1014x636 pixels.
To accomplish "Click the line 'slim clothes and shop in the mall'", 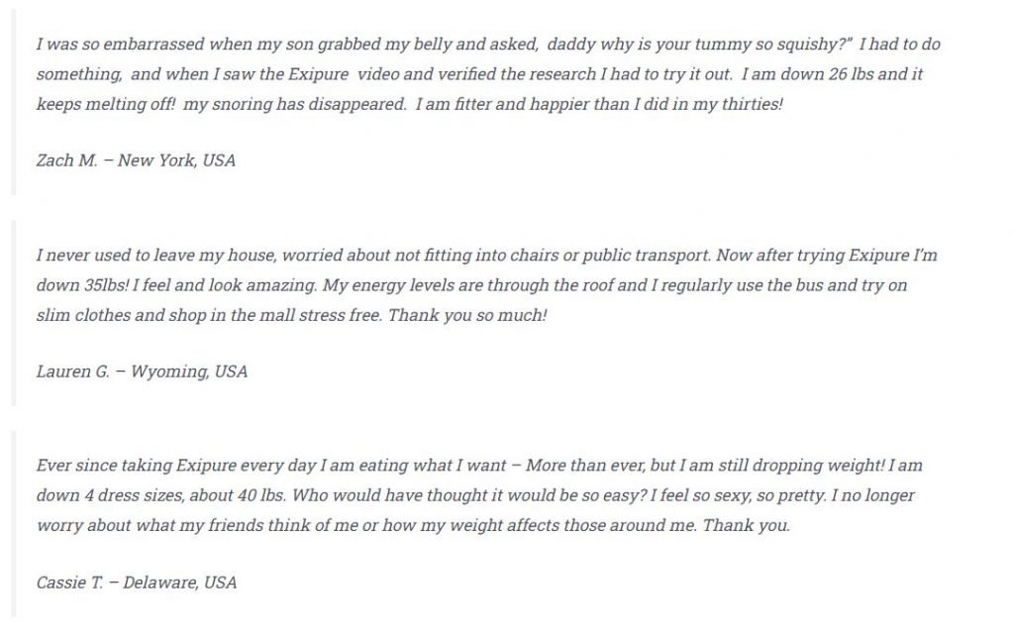I will [x=292, y=315].
